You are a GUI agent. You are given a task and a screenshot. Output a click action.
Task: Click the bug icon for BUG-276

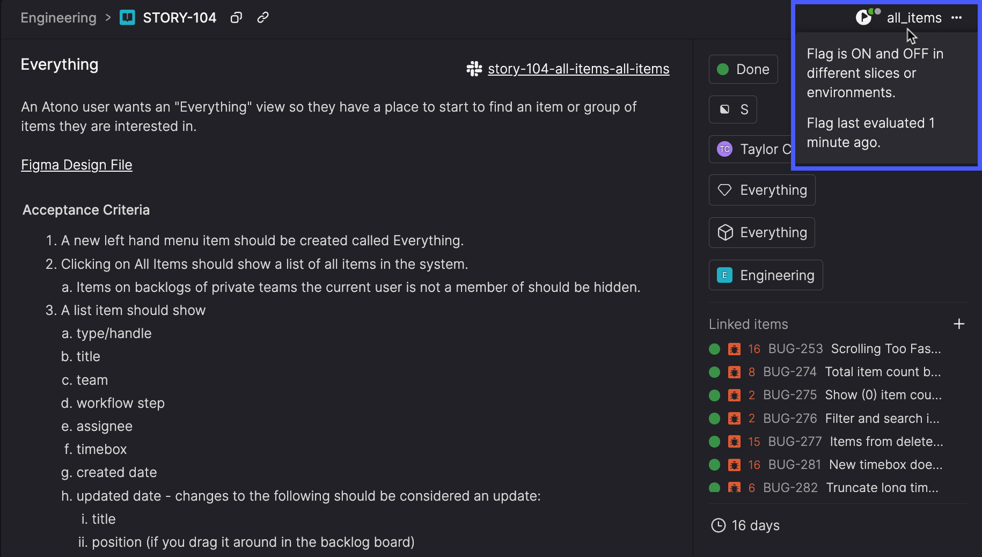click(734, 419)
